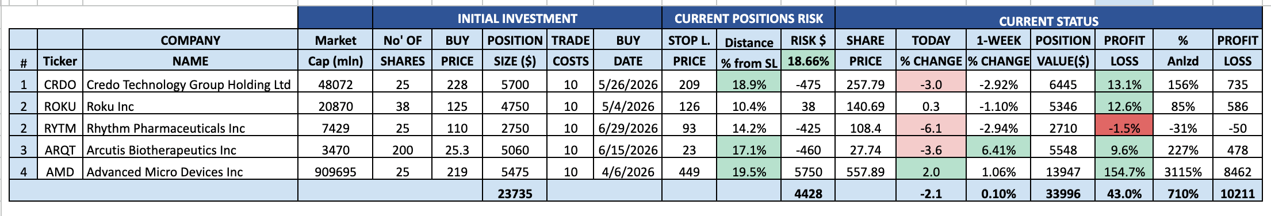Select the AMD market cap cell 909695
This screenshot has width=1271, height=216.
(335, 172)
